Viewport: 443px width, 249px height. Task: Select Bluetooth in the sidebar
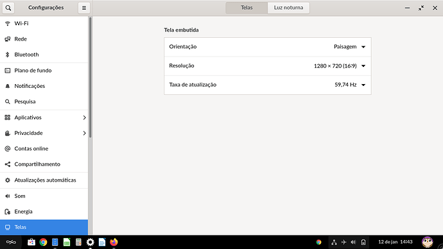click(x=44, y=55)
